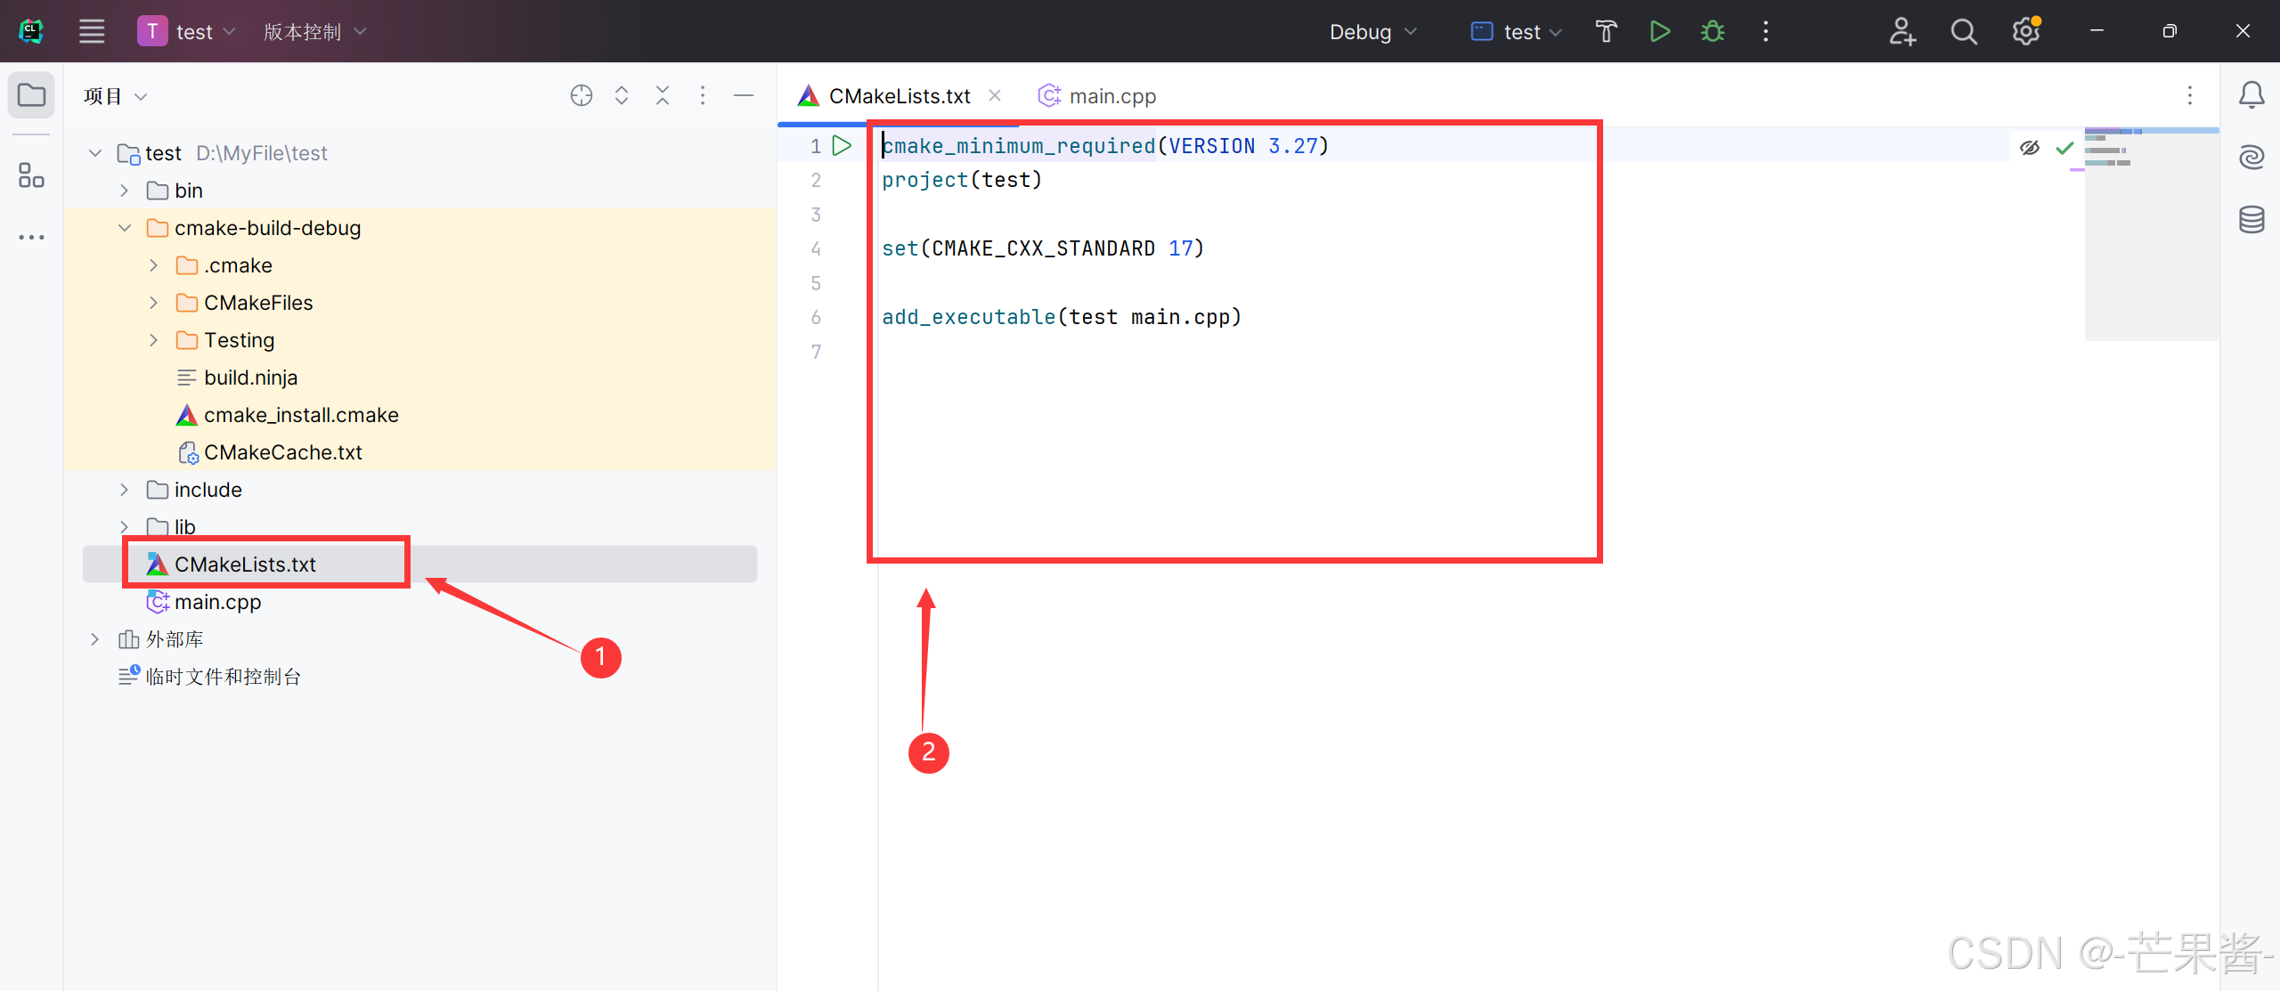Open the Structure tool window icon
The image size is (2280, 991).
point(31,175)
